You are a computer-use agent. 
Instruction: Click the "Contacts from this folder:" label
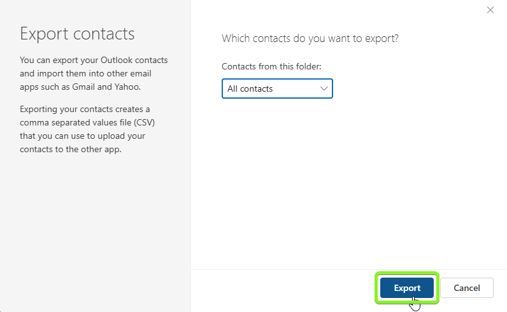coord(271,66)
